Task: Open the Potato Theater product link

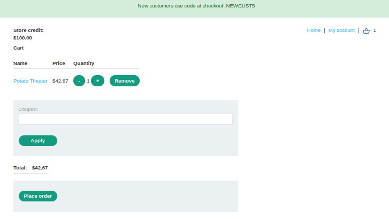Action: (x=30, y=81)
